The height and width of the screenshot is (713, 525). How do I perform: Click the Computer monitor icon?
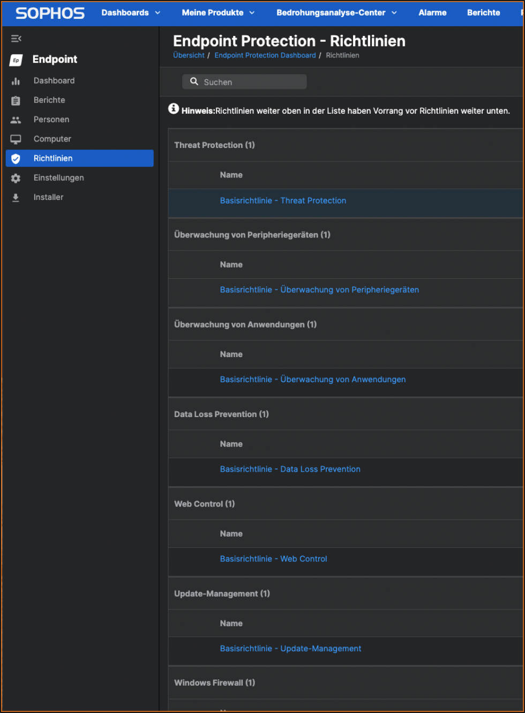(x=16, y=139)
